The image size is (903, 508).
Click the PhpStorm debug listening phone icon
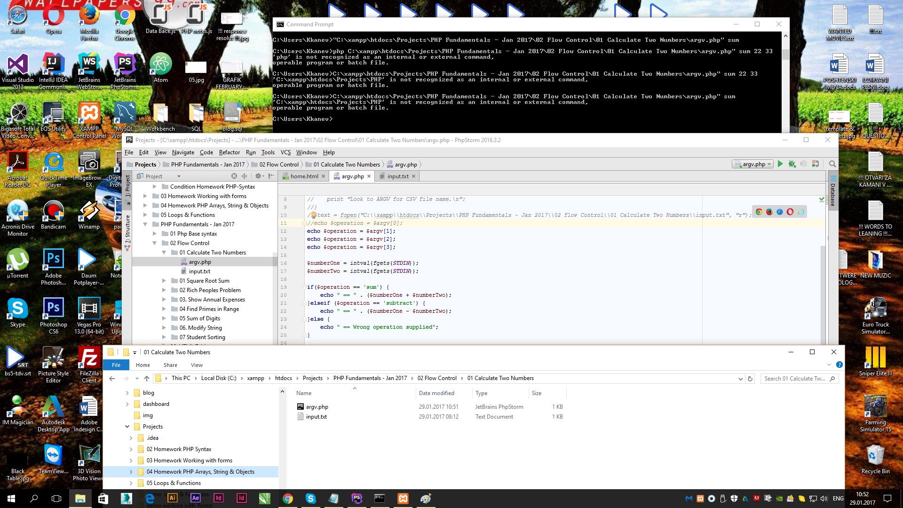coord(816,164)
